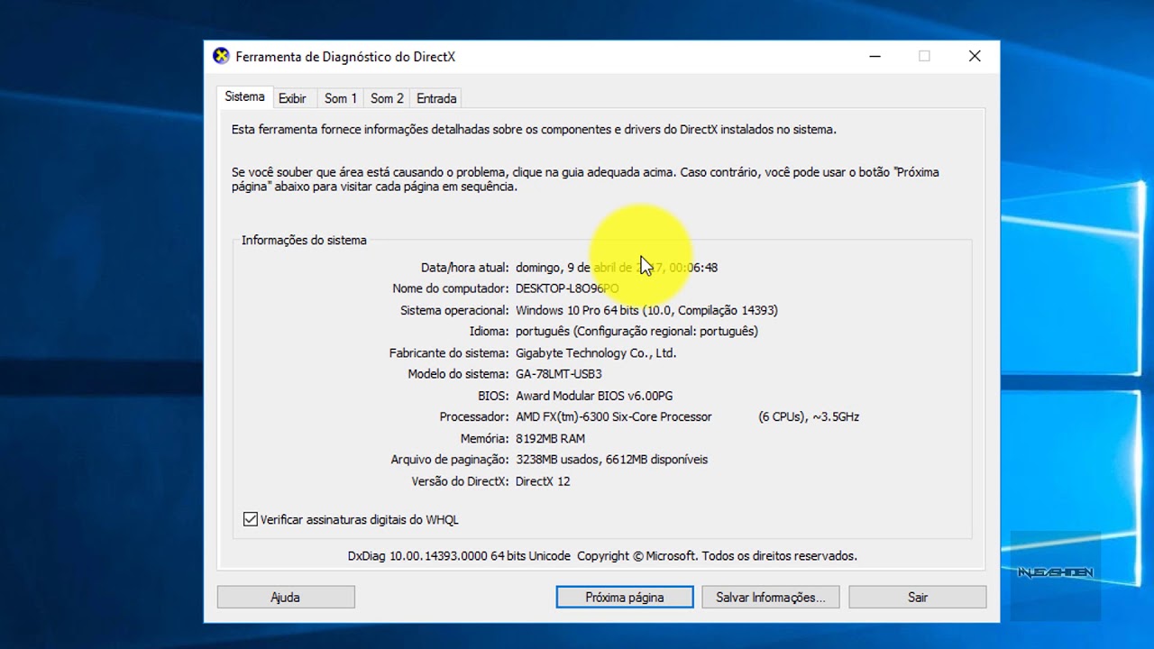Select the Sistema tab
Image resolution: width=1154 pixels, height=649 pixels.
point(245,96)
